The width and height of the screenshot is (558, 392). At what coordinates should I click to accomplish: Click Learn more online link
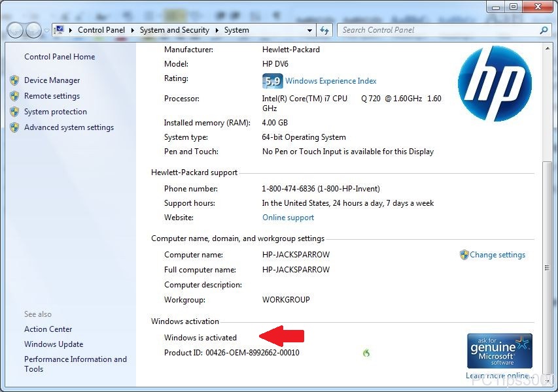499,376
